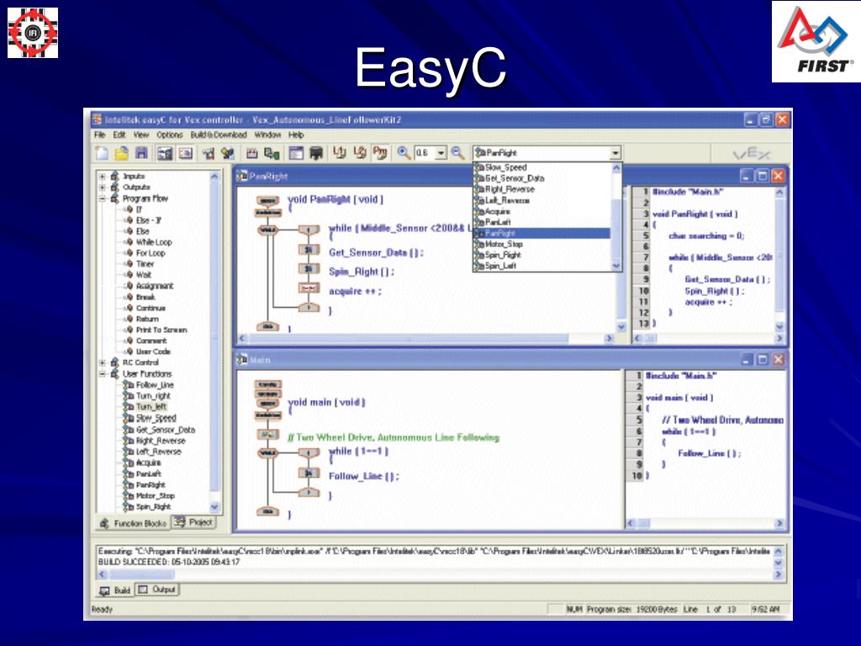This screenshot has height=646, width=861.
Task: Switch to the Output tab
Action: (157, 590)
